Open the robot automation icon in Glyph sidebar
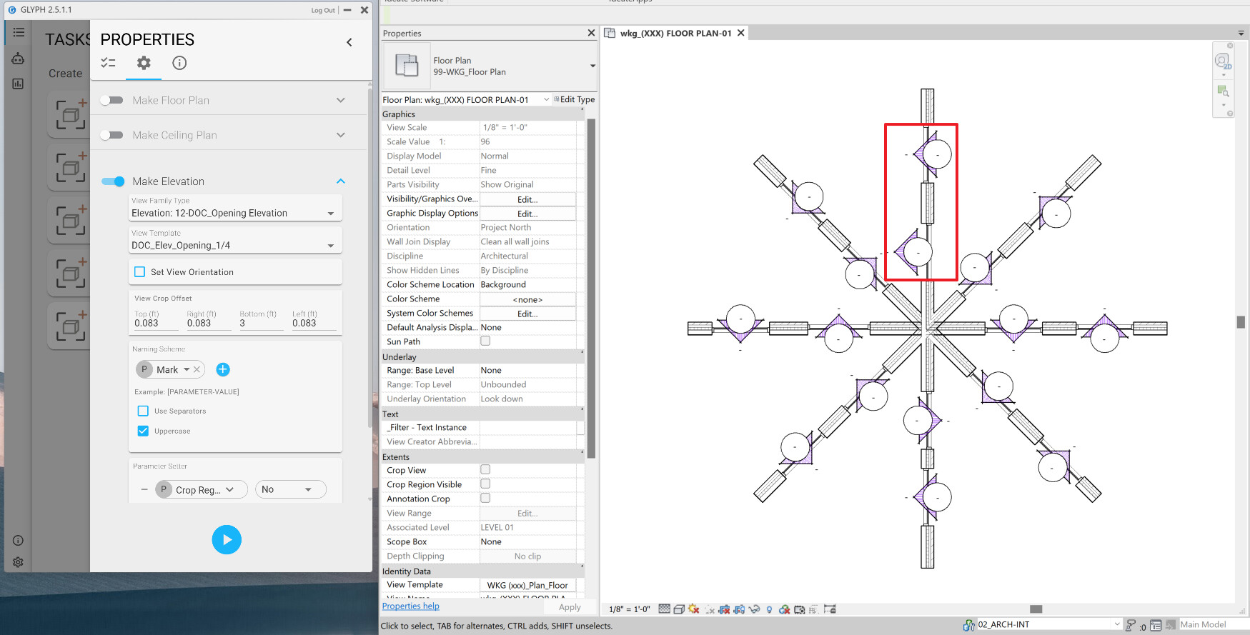Image resolution: width=1250 pixels, height=635 pixels. click(18, 59)
